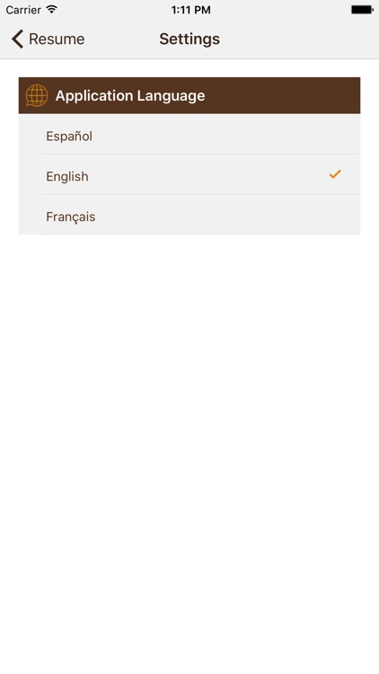
Task: Select Français as application language
Action: click(x=189, y=217)
